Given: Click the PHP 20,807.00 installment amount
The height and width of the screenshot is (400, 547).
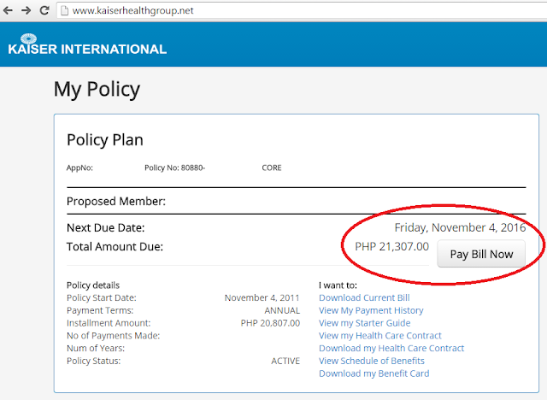Looking at the screenshot, I should coord(270,323).
